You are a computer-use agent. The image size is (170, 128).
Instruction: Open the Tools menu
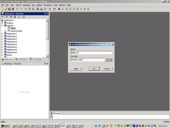tap(55, 5)
